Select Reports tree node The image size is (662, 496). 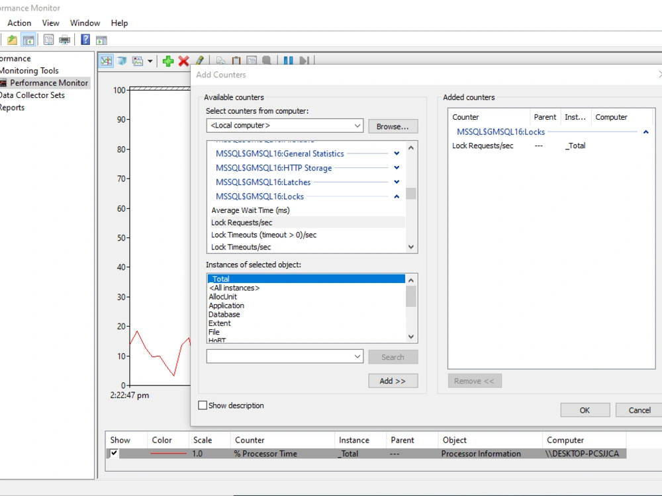click(12, 107)
